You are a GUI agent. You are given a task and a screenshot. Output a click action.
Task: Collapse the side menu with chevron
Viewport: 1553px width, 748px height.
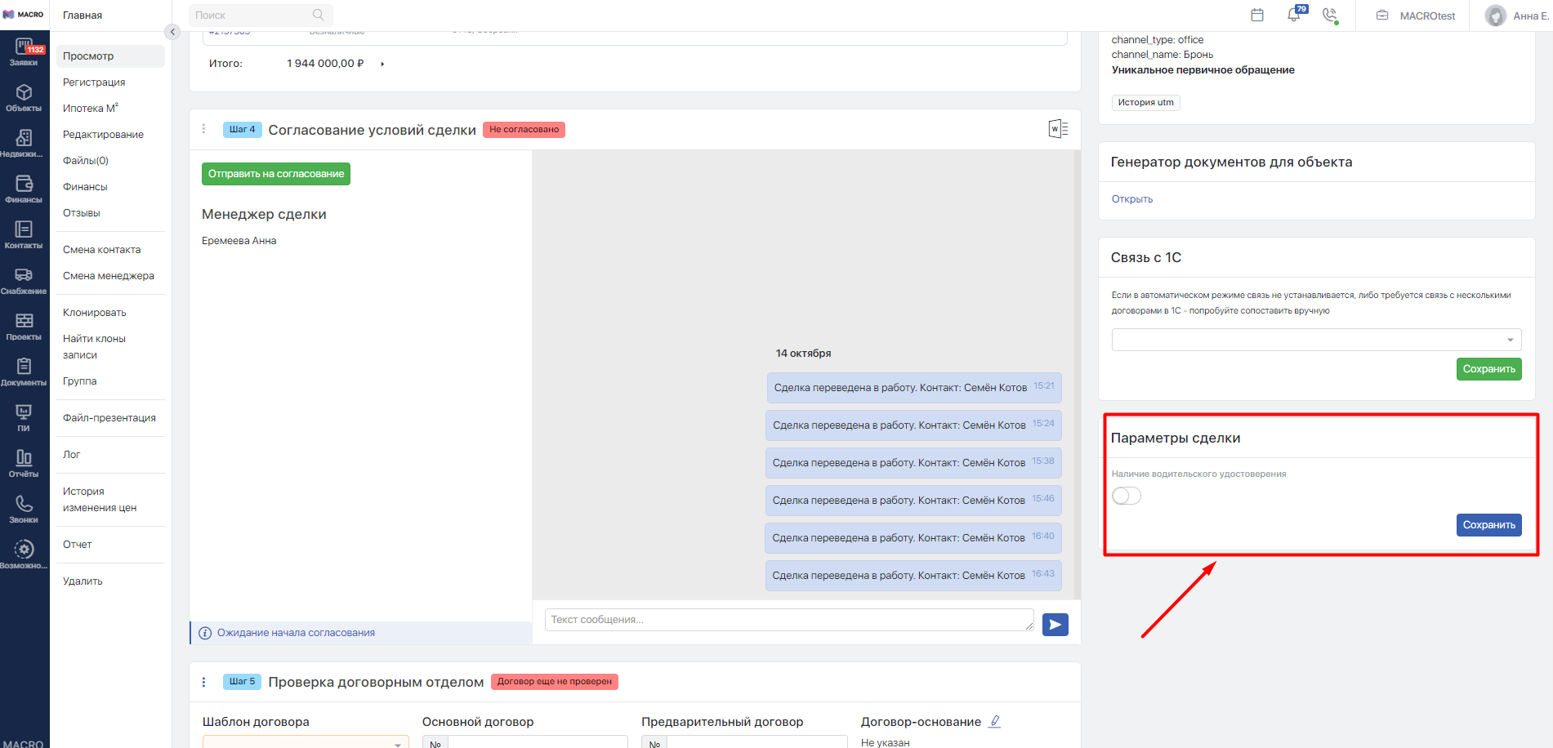coord(172,32)
